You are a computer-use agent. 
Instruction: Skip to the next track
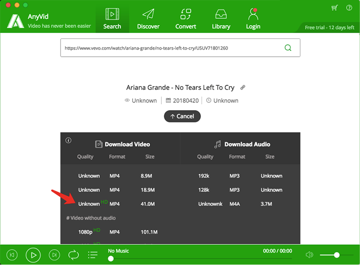click(x=55, y=254)
